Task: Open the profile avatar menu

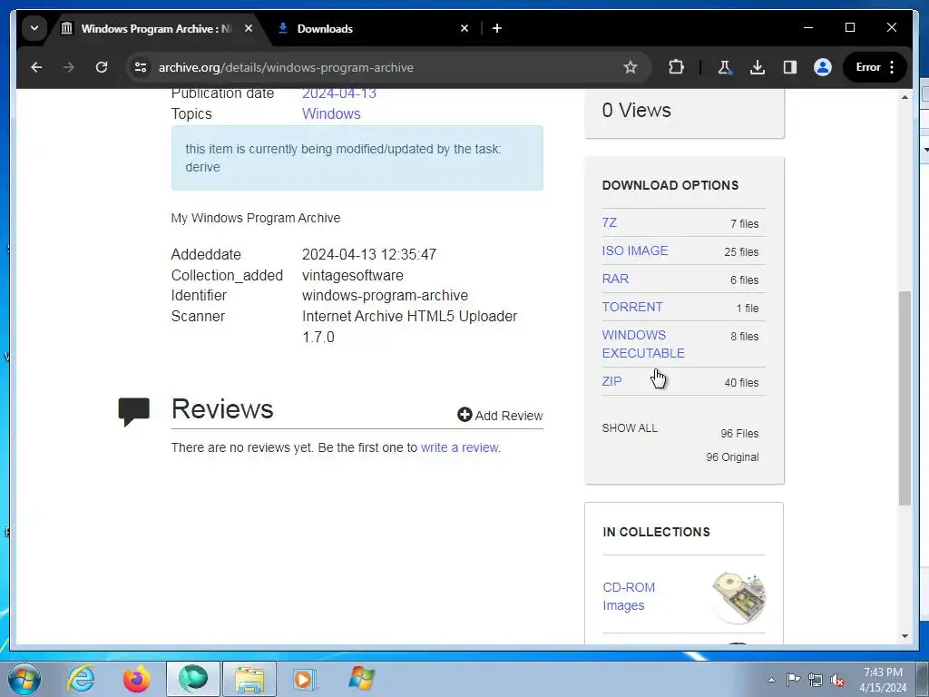Action: pos(822,67)
